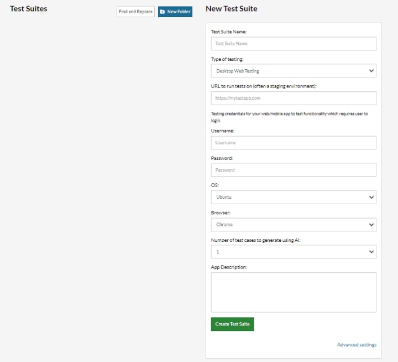Open the Find and Replace tool
This screenshot has height=362, width=398.
[135, 12]
